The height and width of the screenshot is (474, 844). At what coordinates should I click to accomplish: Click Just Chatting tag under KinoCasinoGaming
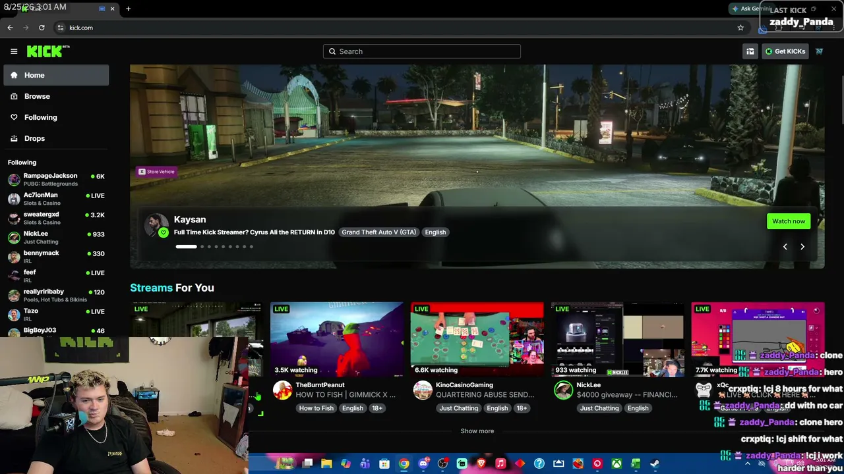pos(459,408)
